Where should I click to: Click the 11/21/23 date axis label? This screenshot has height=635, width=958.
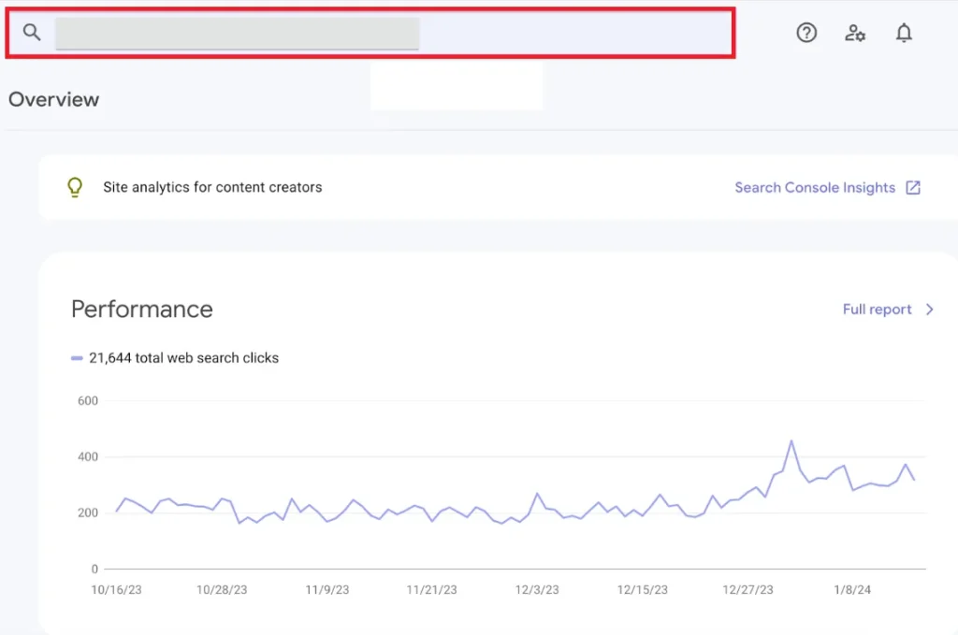(431, 590)
